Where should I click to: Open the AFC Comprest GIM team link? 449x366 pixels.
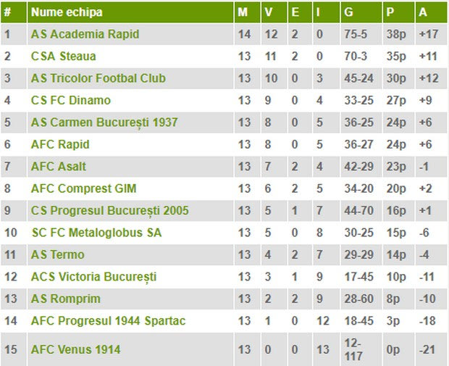click(83, 188)
